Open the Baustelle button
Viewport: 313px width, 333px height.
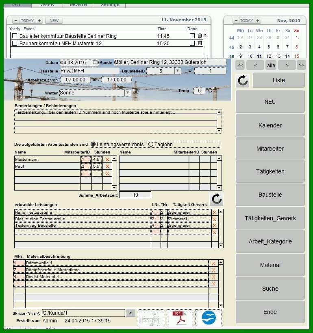click(270, 195)
